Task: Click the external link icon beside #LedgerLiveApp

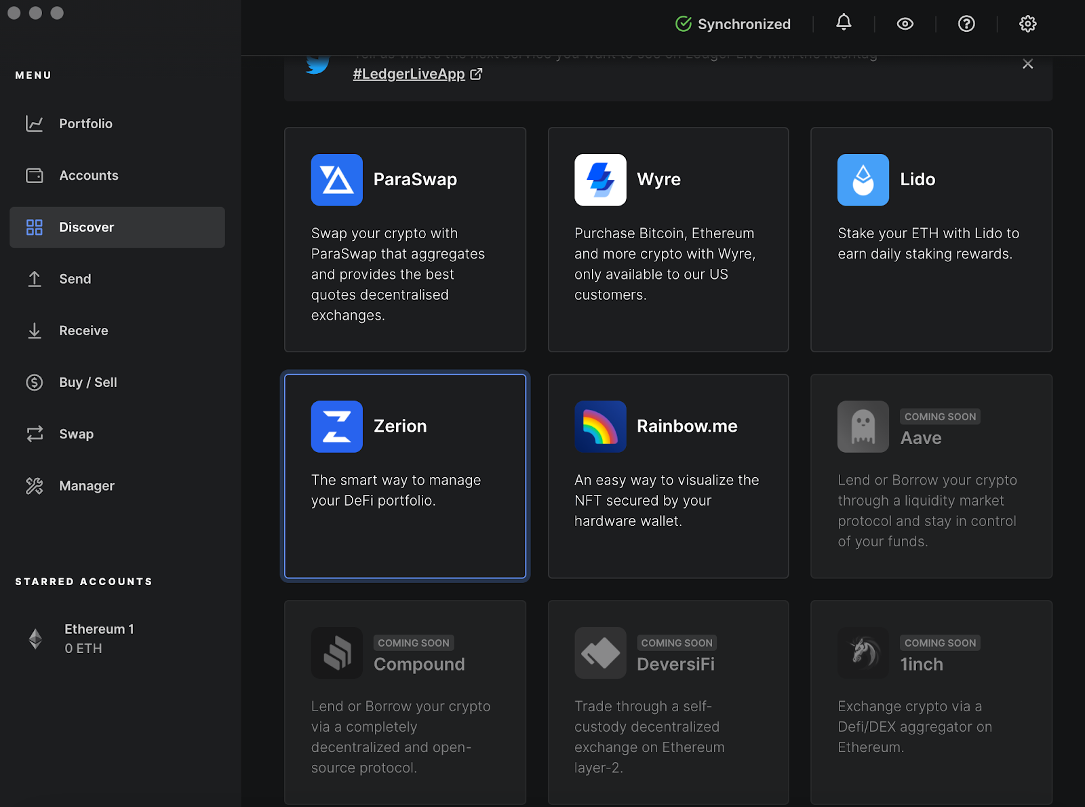Action: click(x=476, y=74)
